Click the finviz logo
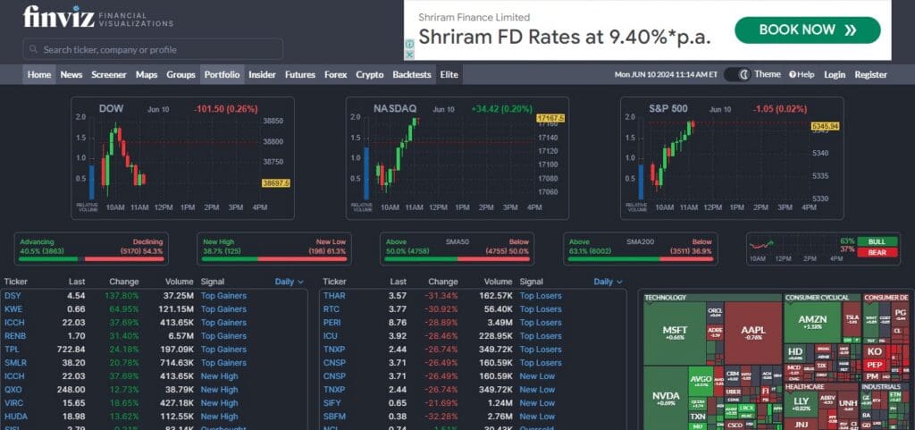This screenshot has width=915, height=430. click(98, 16)
